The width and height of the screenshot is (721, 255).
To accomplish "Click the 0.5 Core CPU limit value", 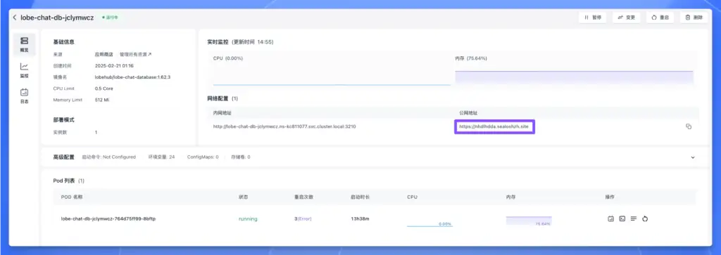I will click(x=104, y=89).
